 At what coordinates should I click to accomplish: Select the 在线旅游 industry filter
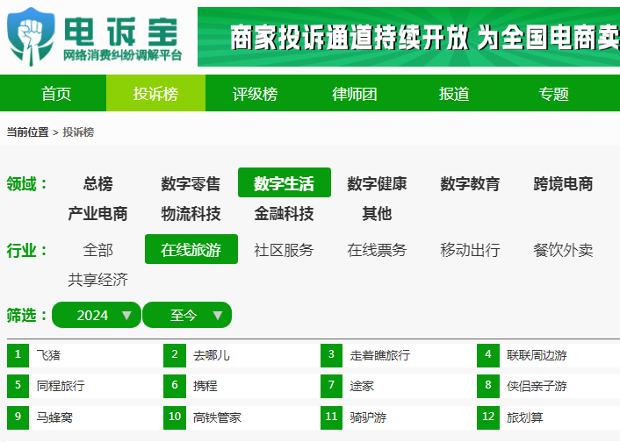(x=191, y=249)
